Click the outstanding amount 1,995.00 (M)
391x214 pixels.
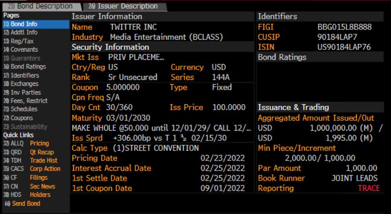tap(349, 138)
